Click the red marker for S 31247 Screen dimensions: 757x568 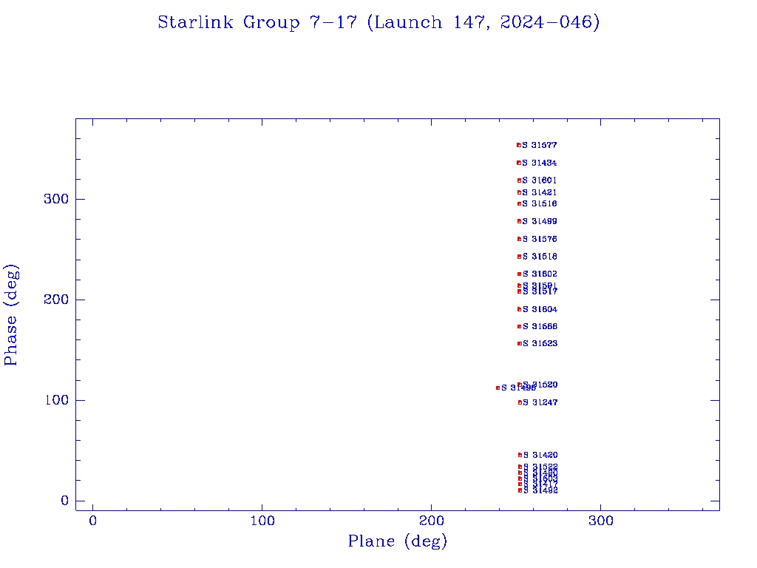point(520,402)
